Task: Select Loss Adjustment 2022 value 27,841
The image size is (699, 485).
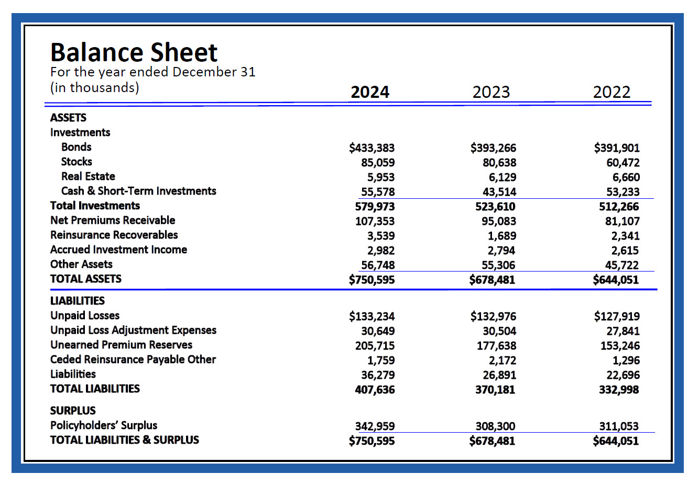Action: 623,331
